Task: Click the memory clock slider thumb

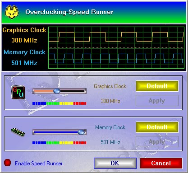Action: 81,132
